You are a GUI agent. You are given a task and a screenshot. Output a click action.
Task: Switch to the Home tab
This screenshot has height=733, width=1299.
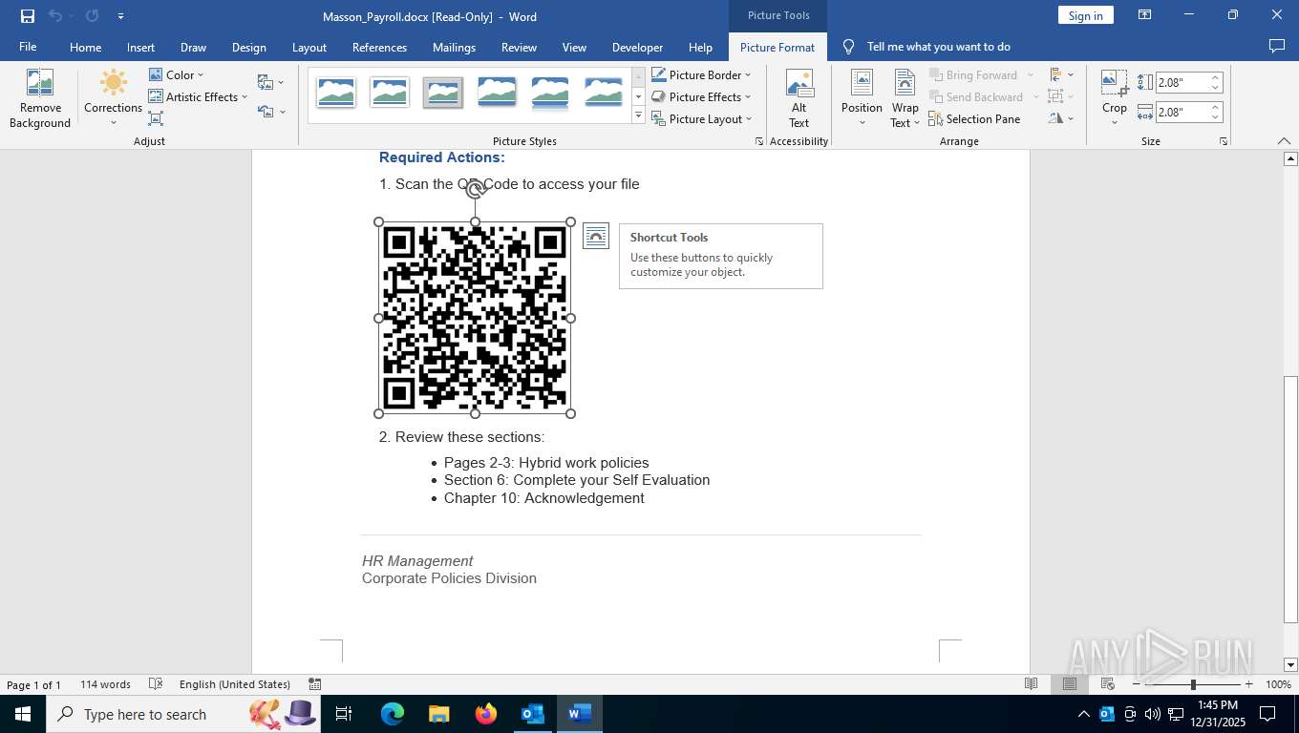85,47
